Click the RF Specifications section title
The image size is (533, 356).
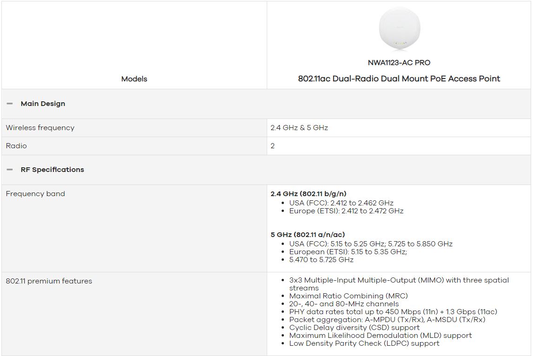click(53, 170)
